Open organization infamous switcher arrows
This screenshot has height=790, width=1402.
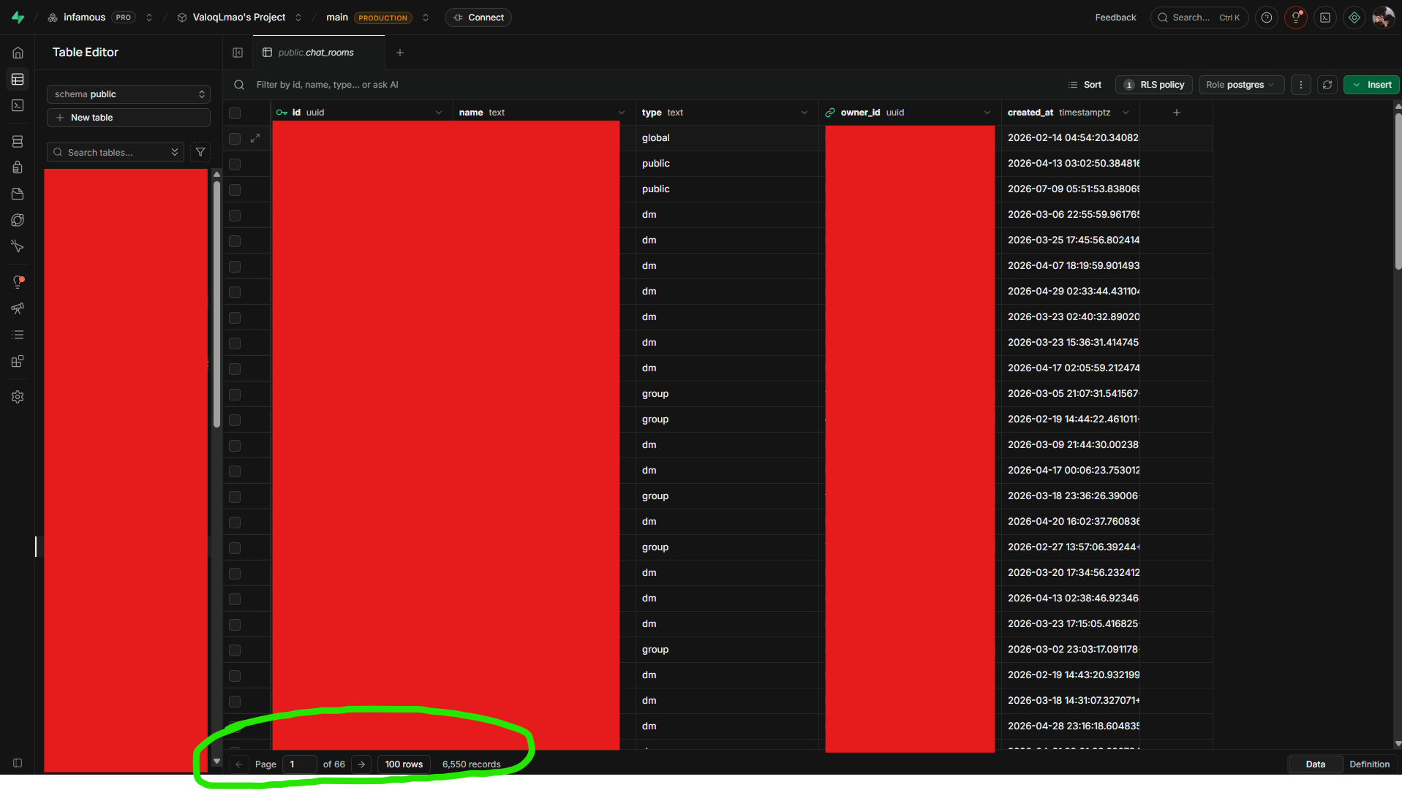tap(149, 18)
